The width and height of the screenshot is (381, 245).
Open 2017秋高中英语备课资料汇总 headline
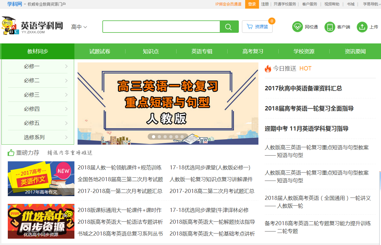(303, 88)
